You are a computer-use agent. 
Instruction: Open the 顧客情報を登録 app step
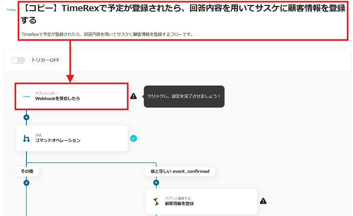click(x=202, y=201)
